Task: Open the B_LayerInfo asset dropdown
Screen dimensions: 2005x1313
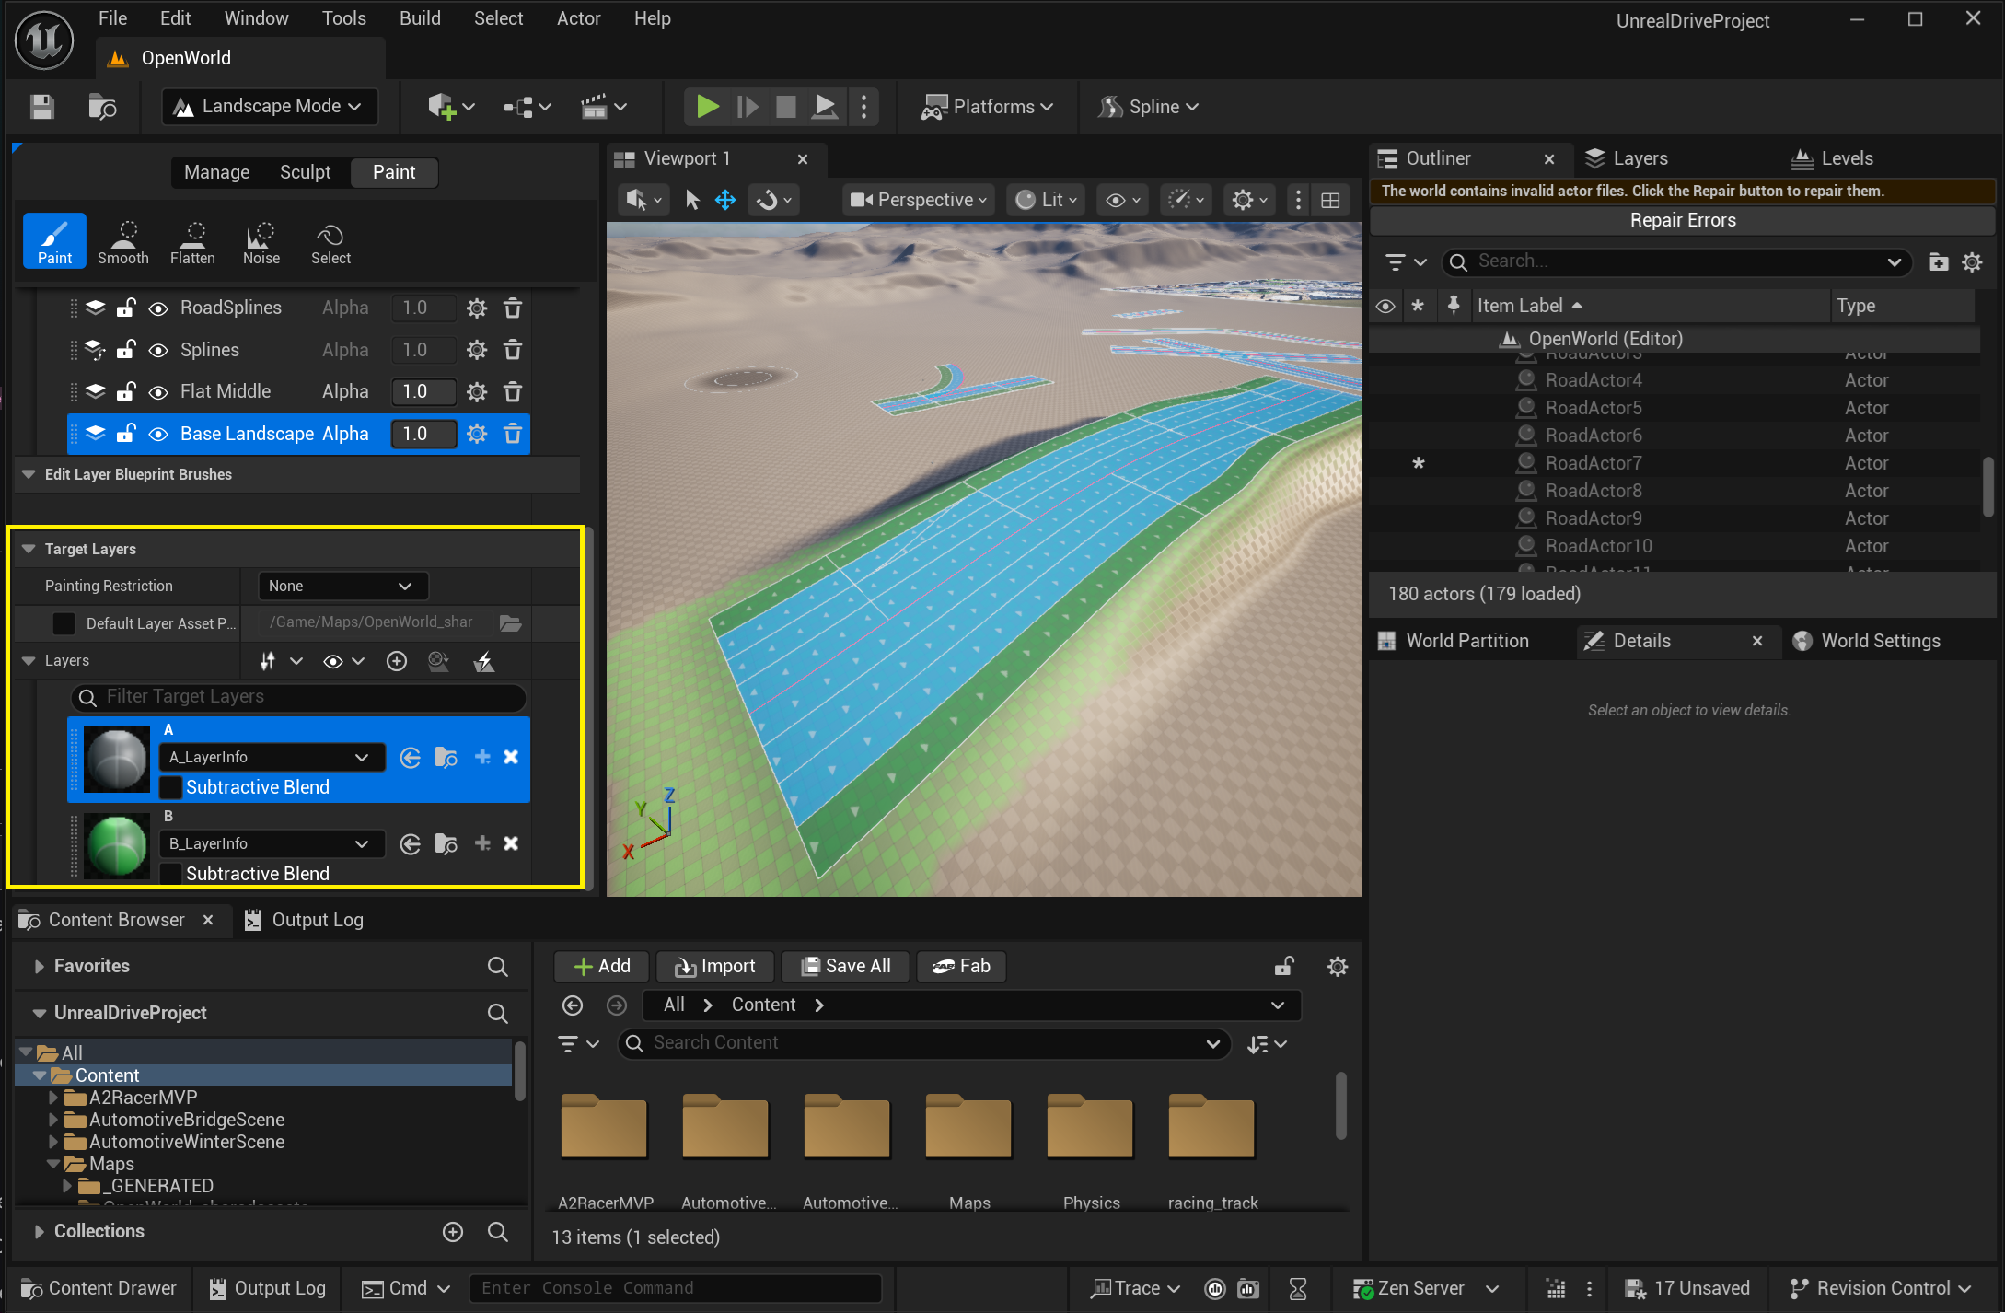Action: coord(272,843)
